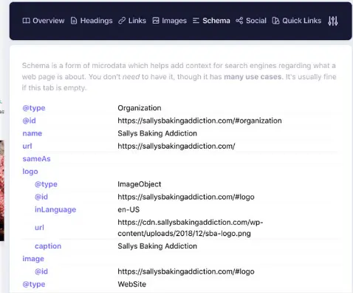Click the logo @id URL value
This screenshot has height=293, width=353.
pyautogui.click(x=186, y=197)
